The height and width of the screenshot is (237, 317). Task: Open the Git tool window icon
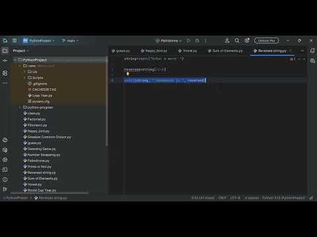tap(5, 189)
